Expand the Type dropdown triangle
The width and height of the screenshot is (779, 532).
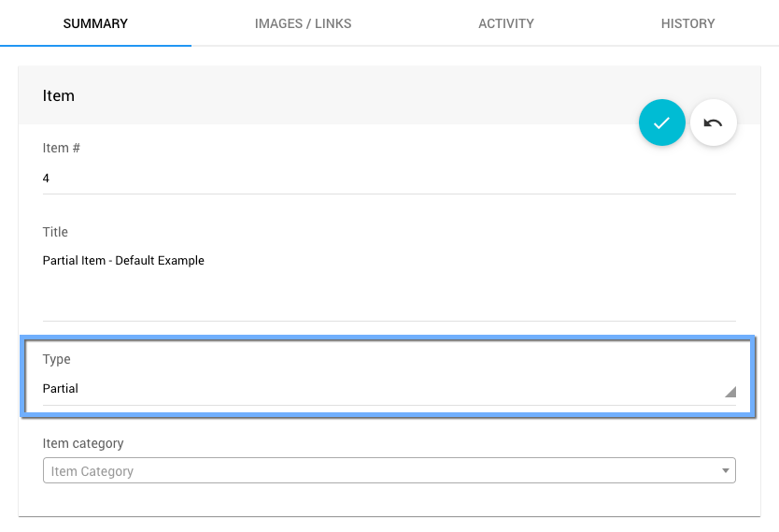729,392
